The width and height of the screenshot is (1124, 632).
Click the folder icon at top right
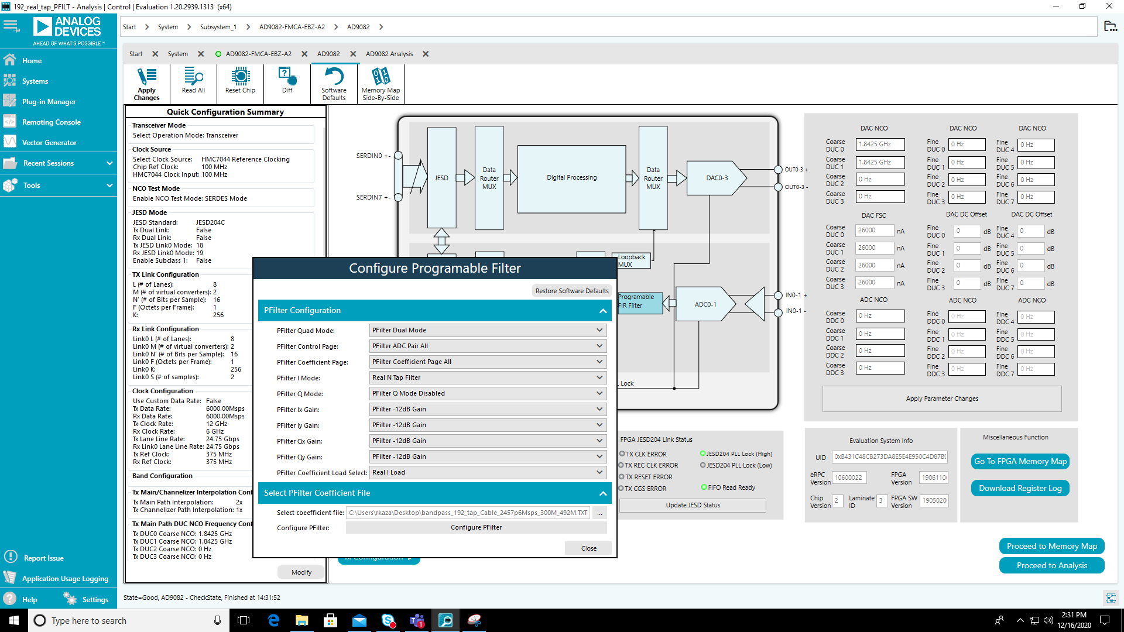point(1110,26)
